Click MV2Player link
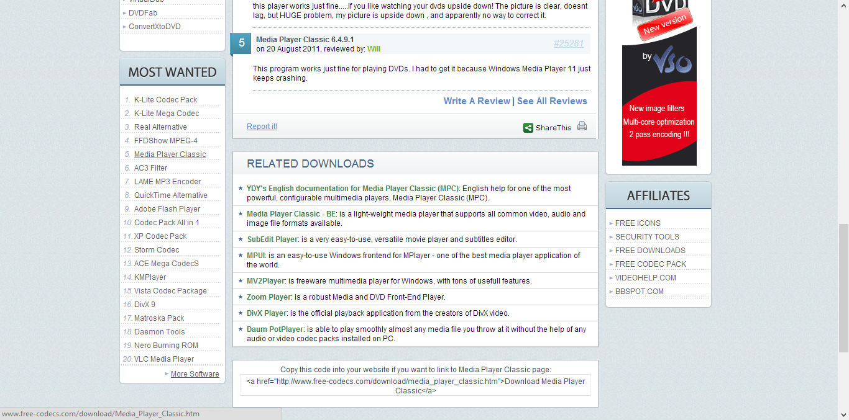849x420 pixels. (x=265, y=281)
